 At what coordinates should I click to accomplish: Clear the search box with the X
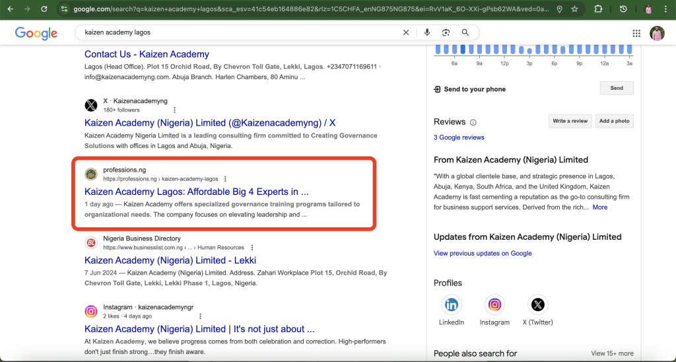(x=406, y=32)
